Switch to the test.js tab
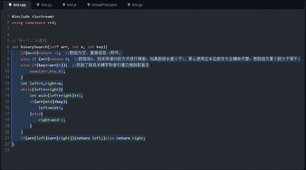 pyautogui.click(x=72, y=5)
